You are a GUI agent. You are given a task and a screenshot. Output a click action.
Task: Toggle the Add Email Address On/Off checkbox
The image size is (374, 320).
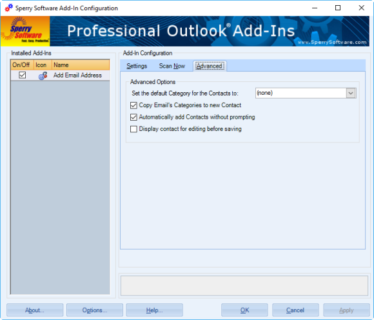click(22, 75)
